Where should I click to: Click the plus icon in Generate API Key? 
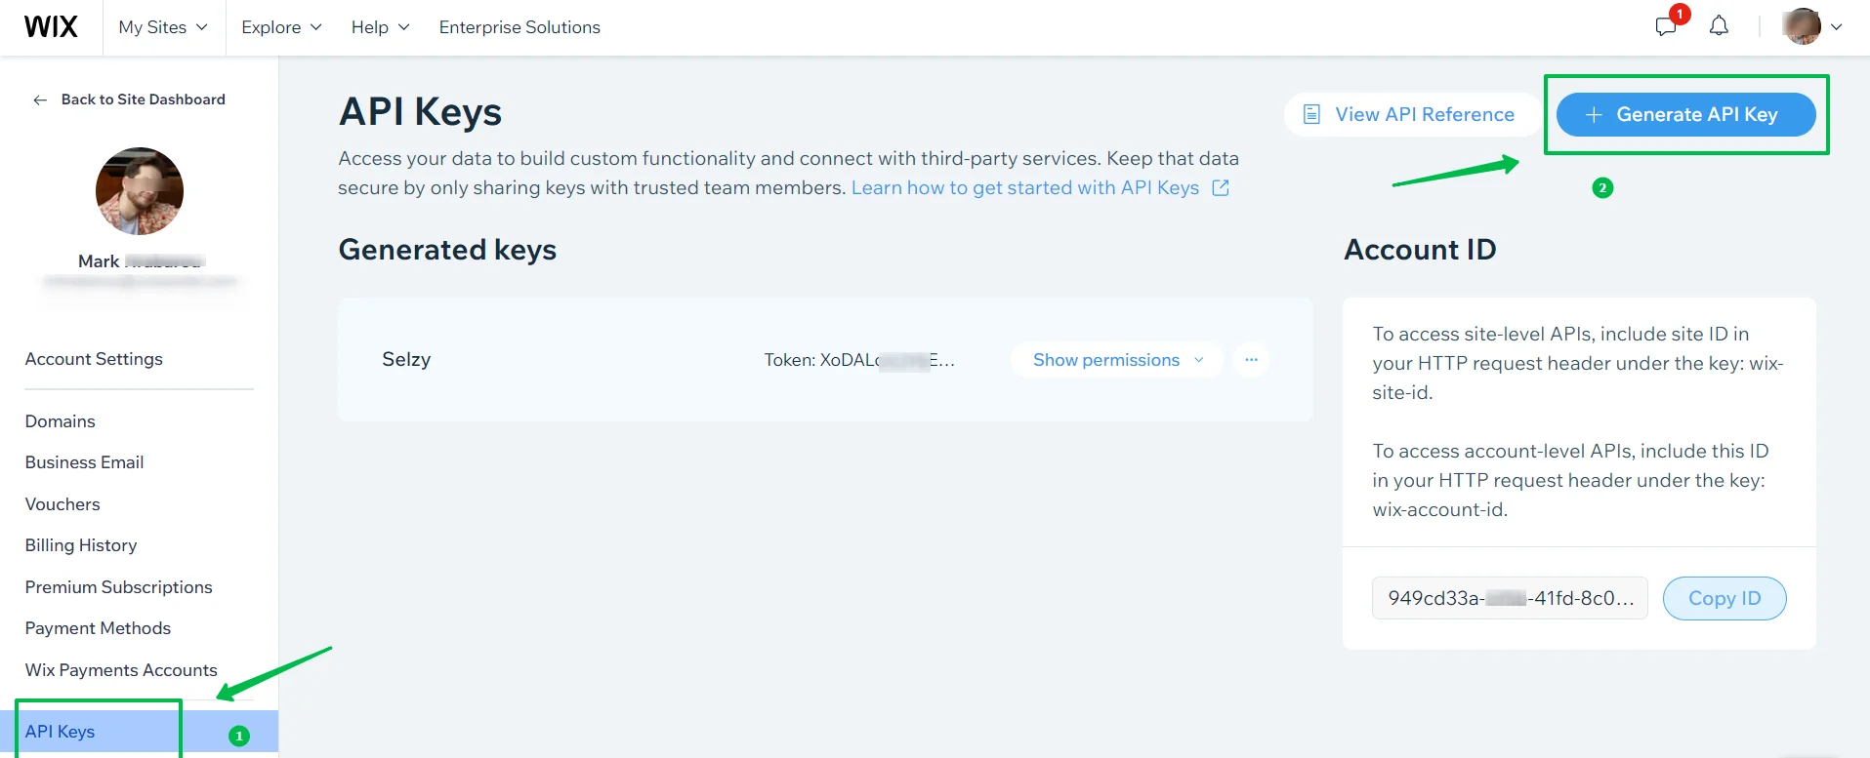[1593, 114]
